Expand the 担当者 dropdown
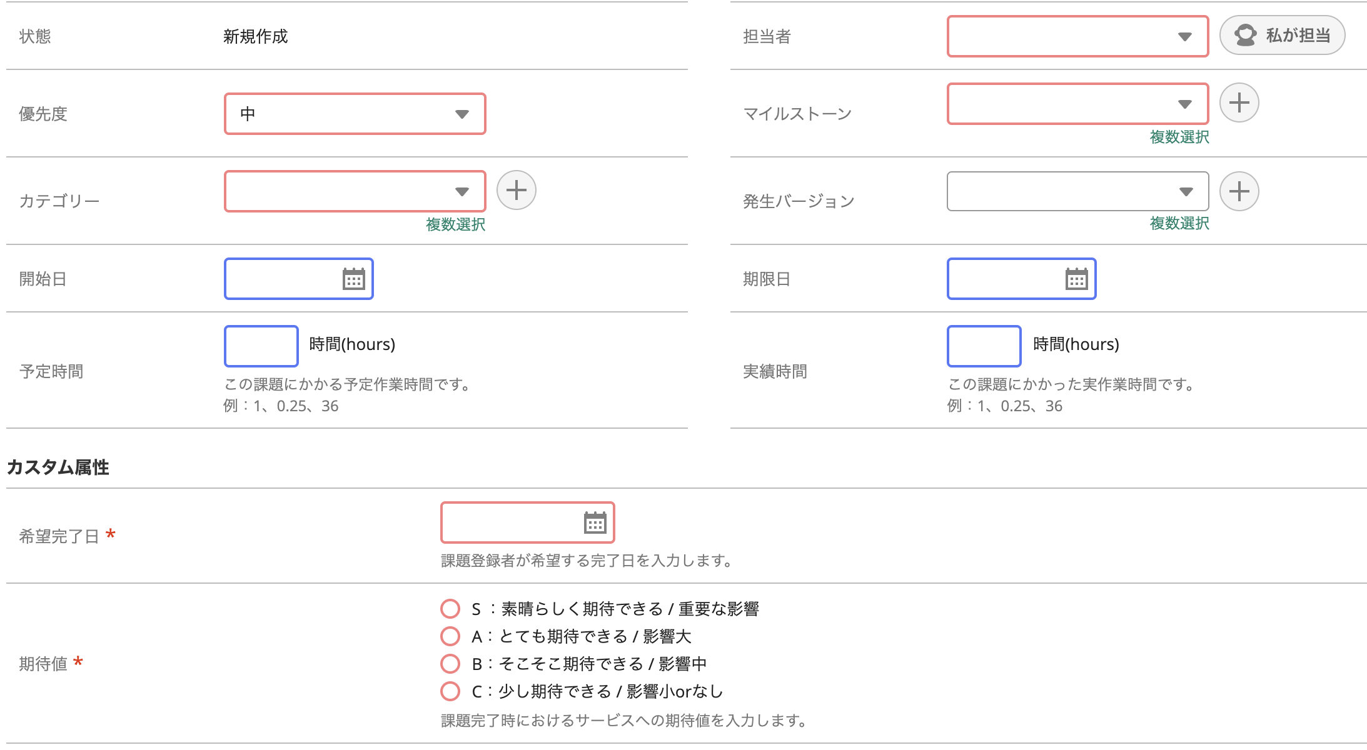 point(1077,36)
